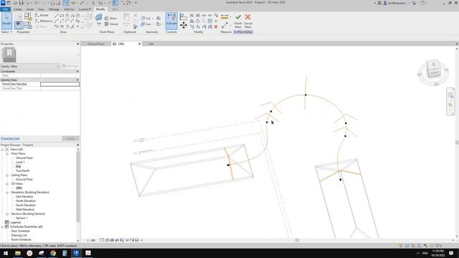This screenshot has height=258, width=459.
Task: Collapse Elevations (Building Elevation) node
Action: tap(7, 193)
